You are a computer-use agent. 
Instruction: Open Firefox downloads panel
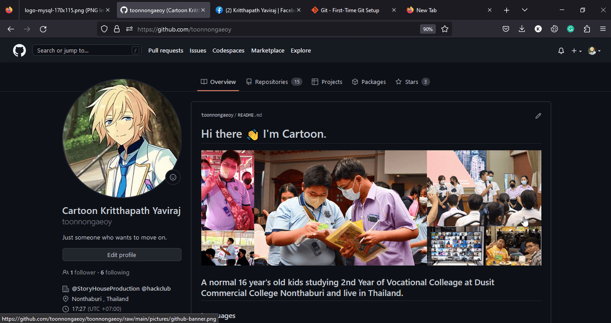point(522,29)
